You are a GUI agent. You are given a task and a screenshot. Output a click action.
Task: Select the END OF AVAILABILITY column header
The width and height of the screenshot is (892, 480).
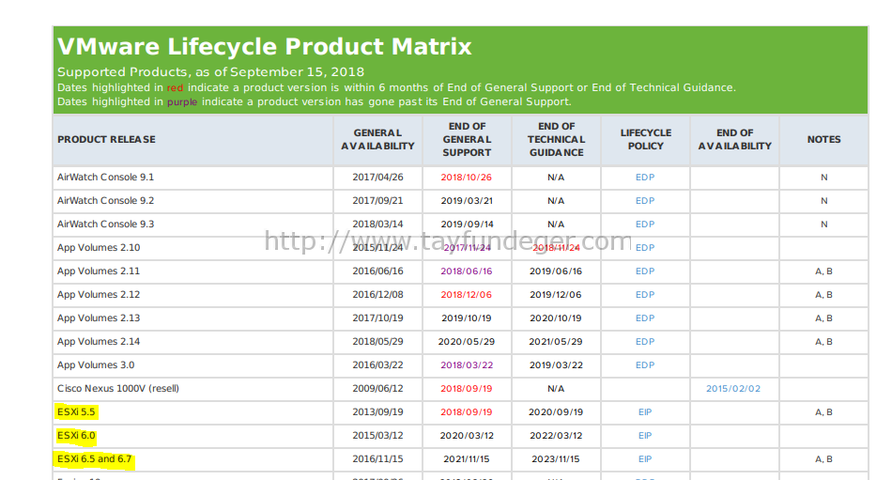pyautogui.click(x=735, y=140)
